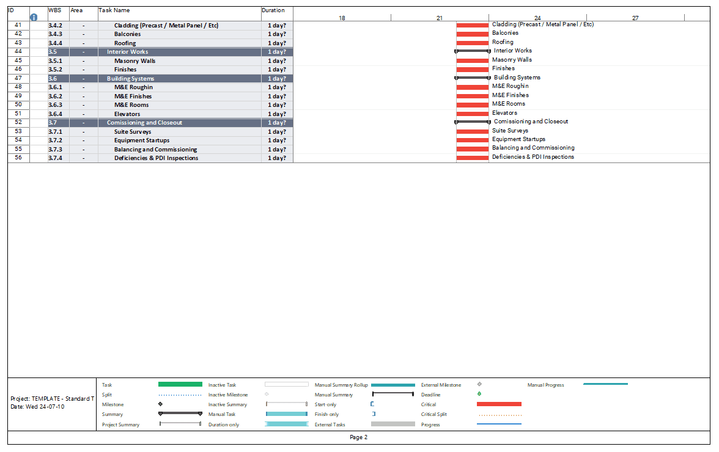
Task: Click the Building Systems summary bar in the chart
Action: (x=471, y=78)
